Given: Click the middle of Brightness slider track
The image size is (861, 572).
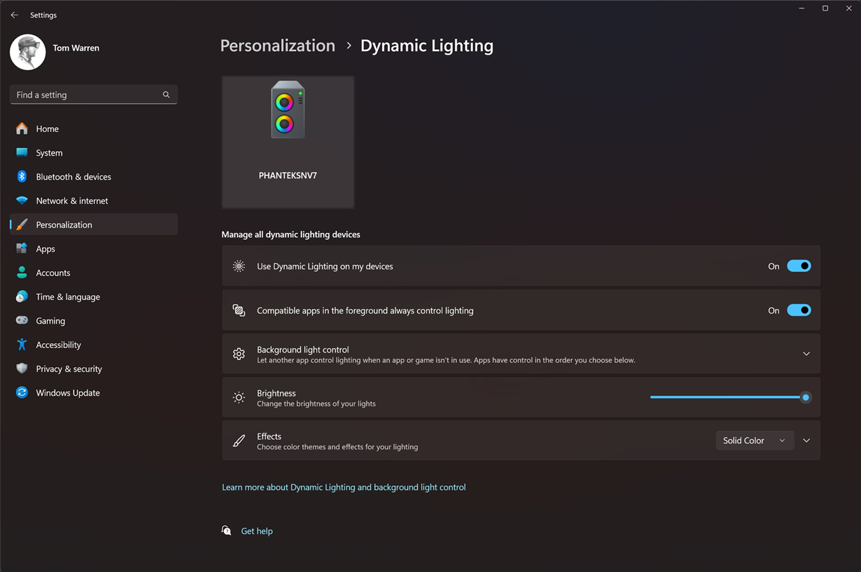Looking at the screenshot, I should (731, 397).
